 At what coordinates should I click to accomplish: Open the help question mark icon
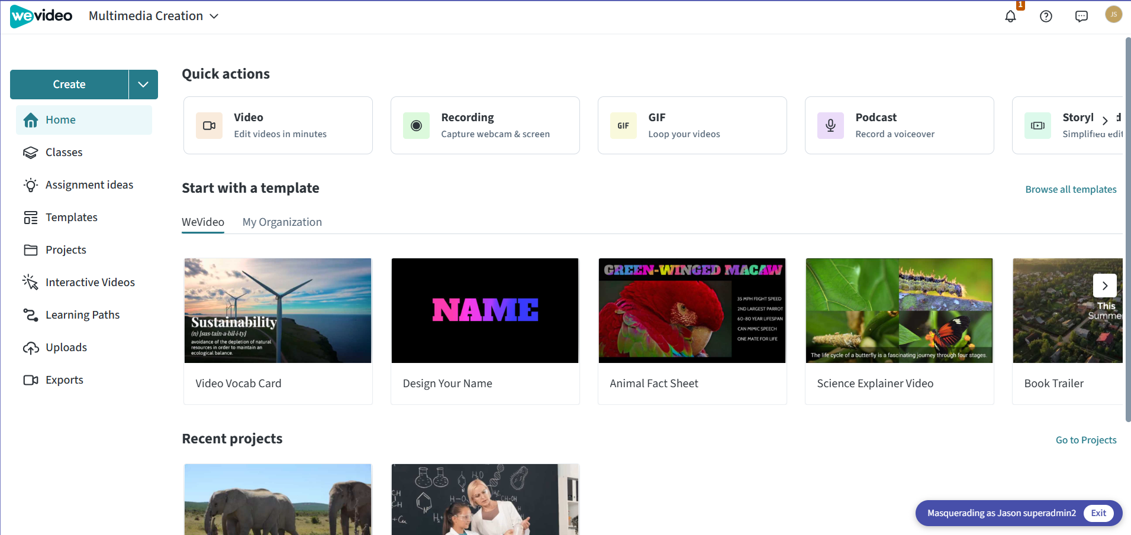pos(1046,16)
